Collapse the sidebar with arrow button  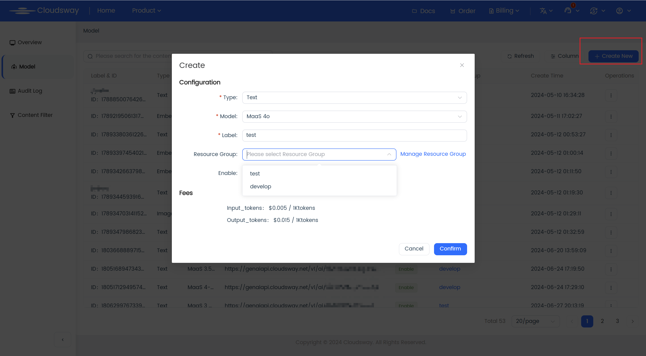pyautogui.click(x=63, y=340)
